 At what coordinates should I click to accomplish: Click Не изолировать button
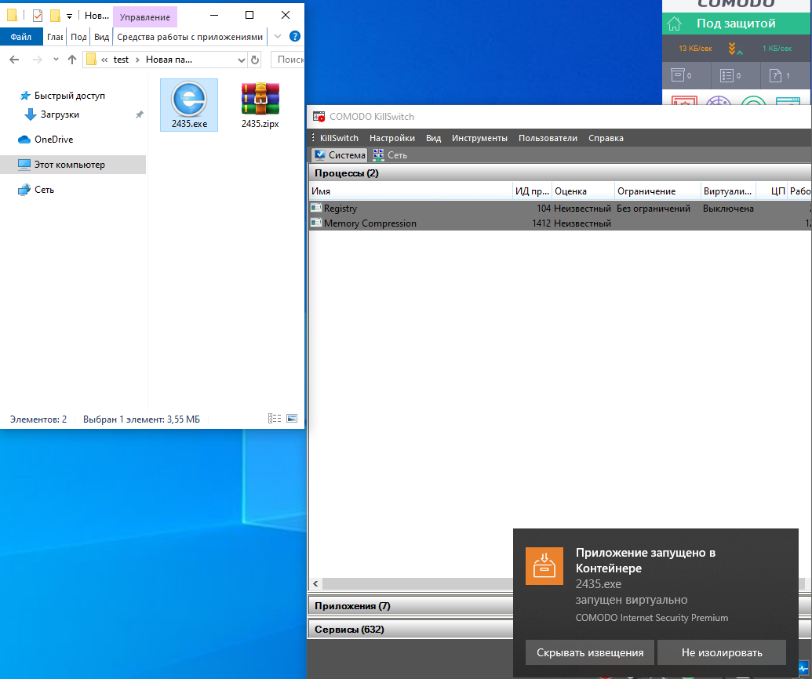pyautogui.click(x=722, y=652)
